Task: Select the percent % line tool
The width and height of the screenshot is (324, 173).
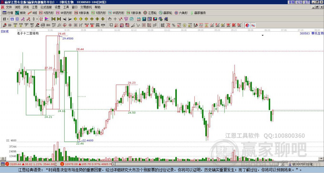Action: (174, 25)
